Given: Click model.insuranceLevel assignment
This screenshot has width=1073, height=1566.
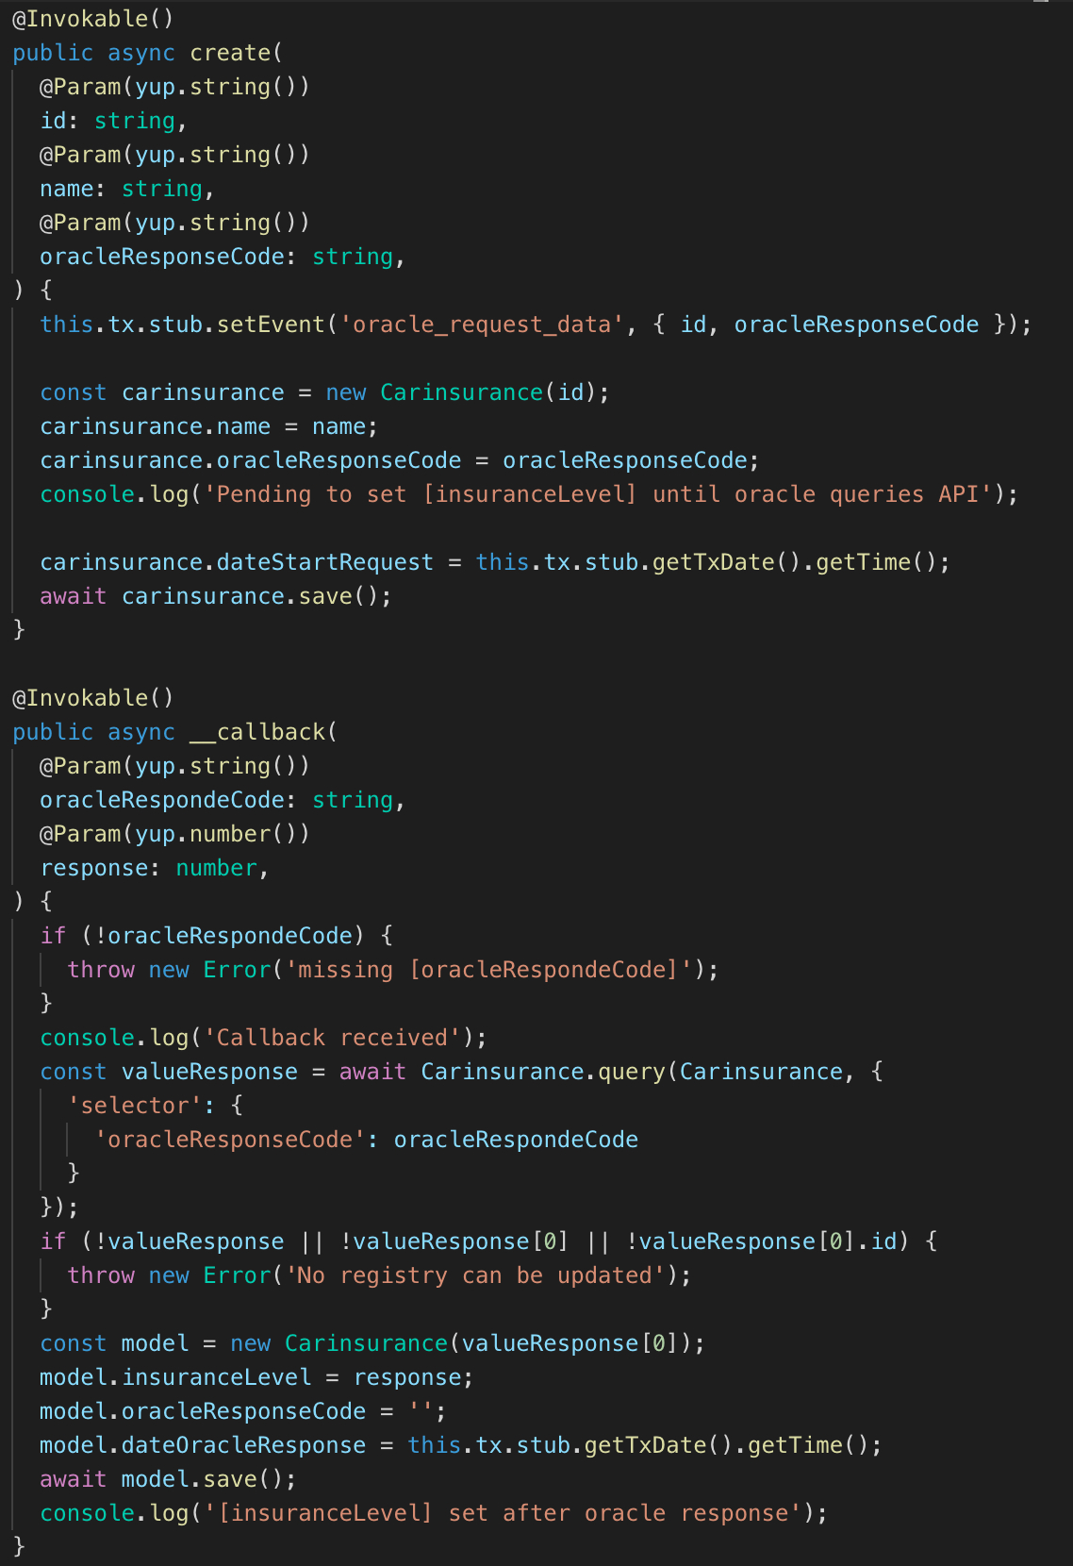Looking at the screenshot, I should coord(256,1377).
